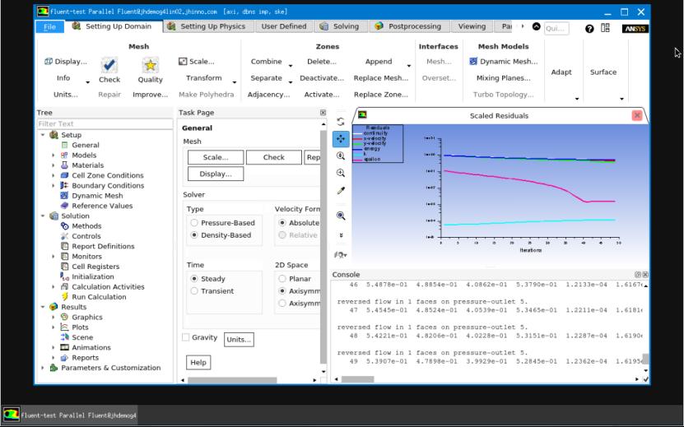Select Absolute velocity formulation
Viewport: 684px width, 427px height.
(x=282, y=223)
